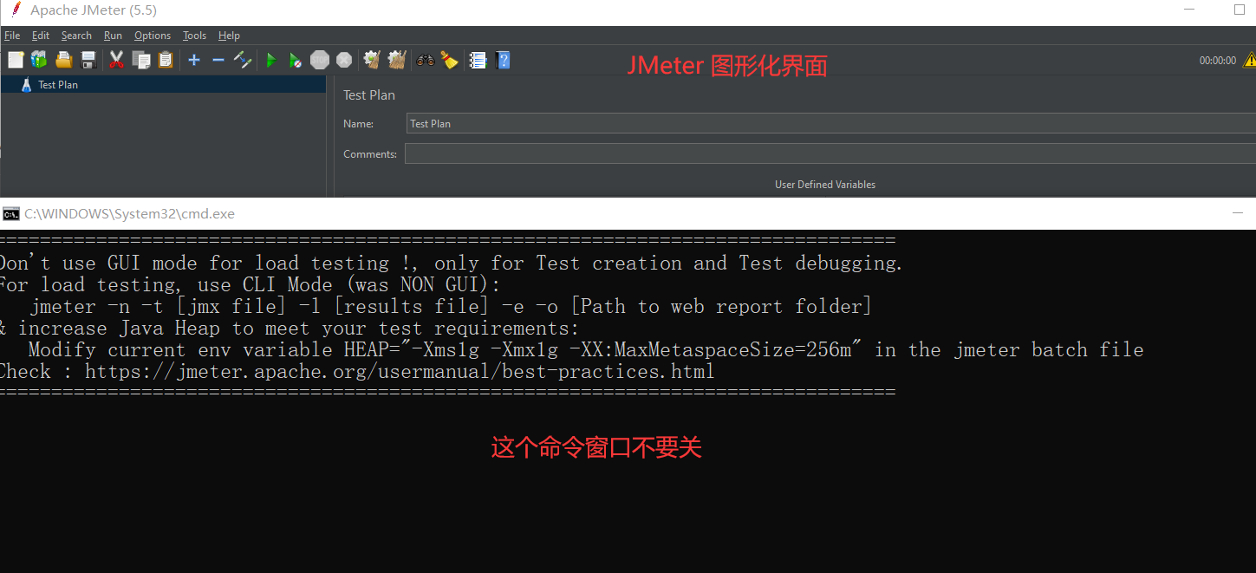Start test with no pauses icon

296,60
